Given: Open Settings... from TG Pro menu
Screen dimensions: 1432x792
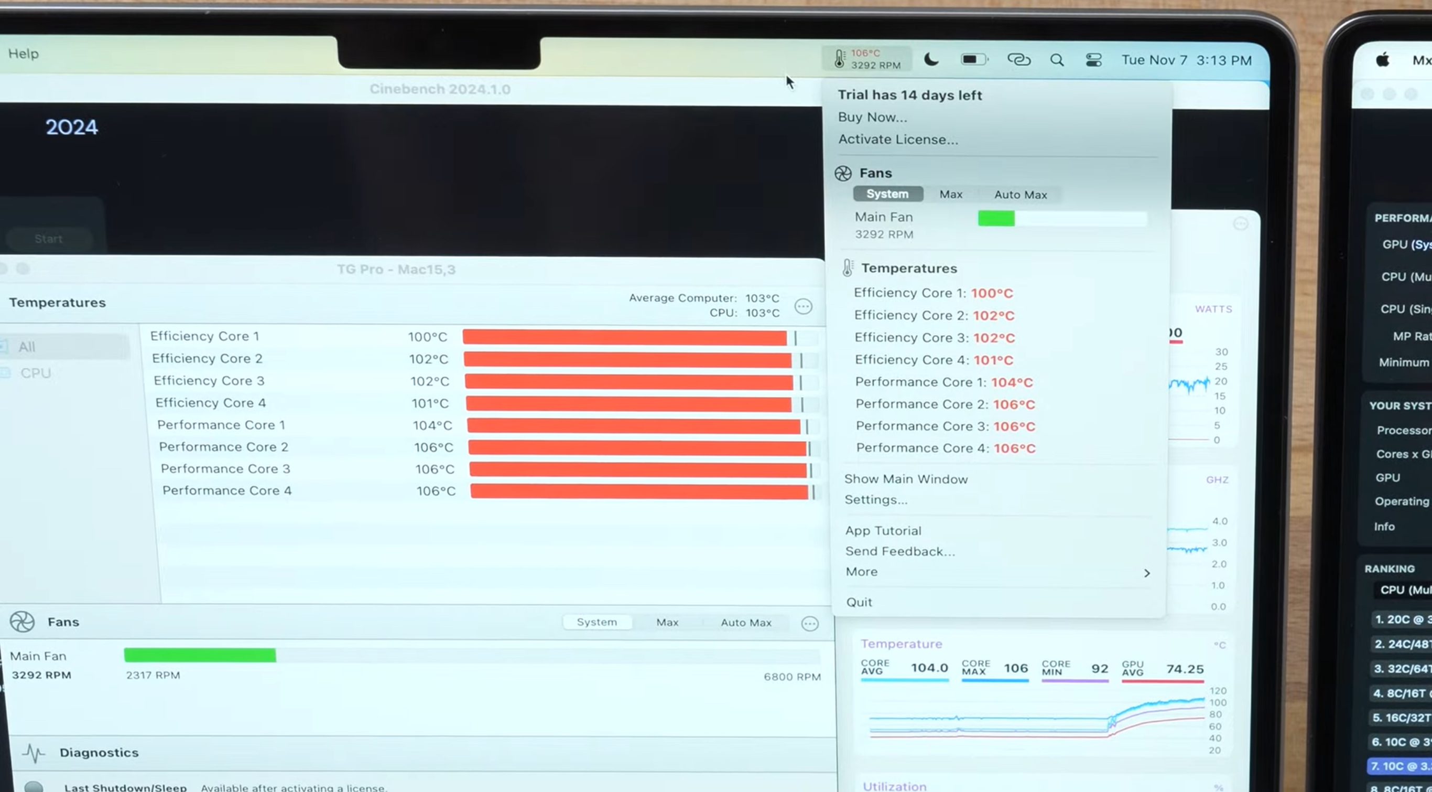Looking at the screenshot, I should [875, 499].
